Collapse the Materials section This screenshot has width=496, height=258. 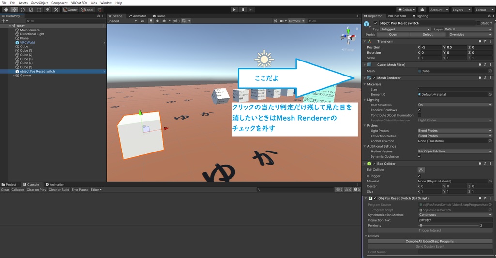coord(365,84)
